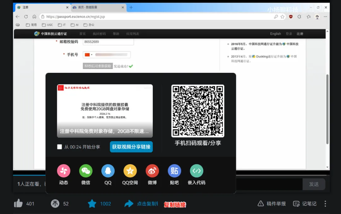Open the uBlock shield extension icon
Viewport: 341px width, 214px height.
(291, 16)
